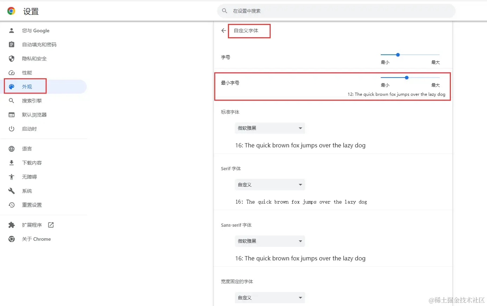Click the Chrome logo in header
This screenshot has width=487, height=306.
coord(11,11)
